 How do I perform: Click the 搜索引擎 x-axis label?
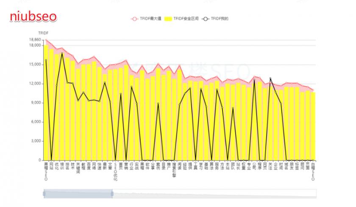(174, 169)
